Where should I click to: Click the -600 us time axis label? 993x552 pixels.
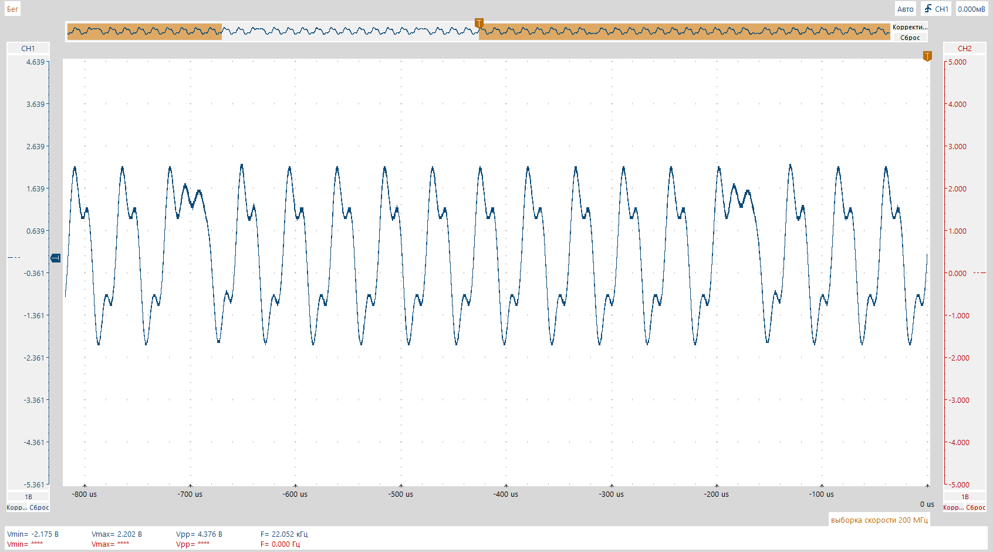click(295, 494)
